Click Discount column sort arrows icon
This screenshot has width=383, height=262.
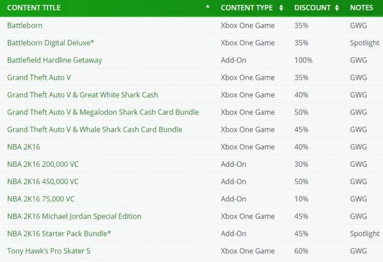click(337, 8)
